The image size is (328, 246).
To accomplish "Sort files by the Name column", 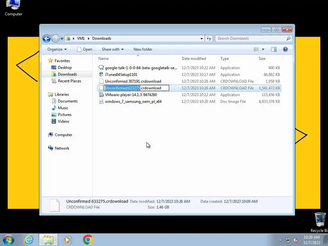I will tap(138, 59).
